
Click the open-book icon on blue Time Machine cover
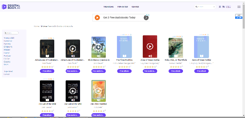124,56
